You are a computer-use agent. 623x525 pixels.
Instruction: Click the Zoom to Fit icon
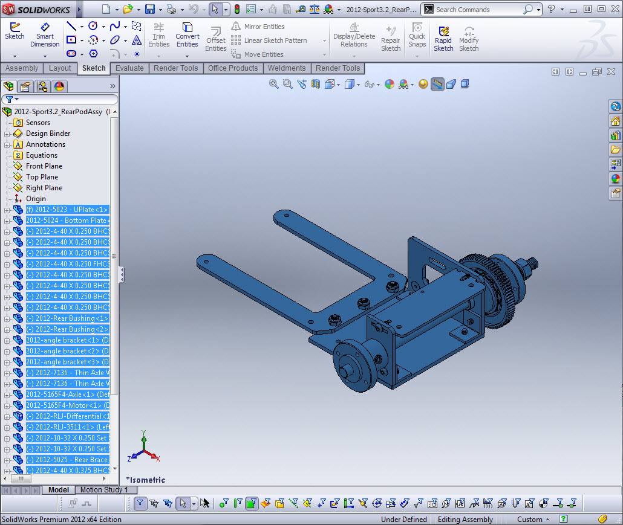click(x=274, y=85)
